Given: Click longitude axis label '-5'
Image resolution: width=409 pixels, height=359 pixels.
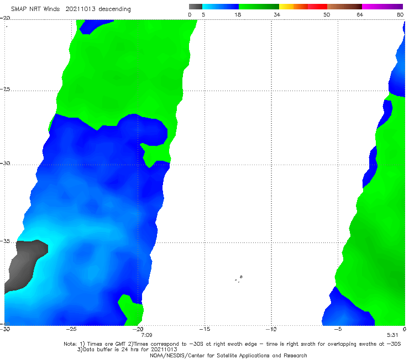Looking at the screenshot, I should 338,329.
